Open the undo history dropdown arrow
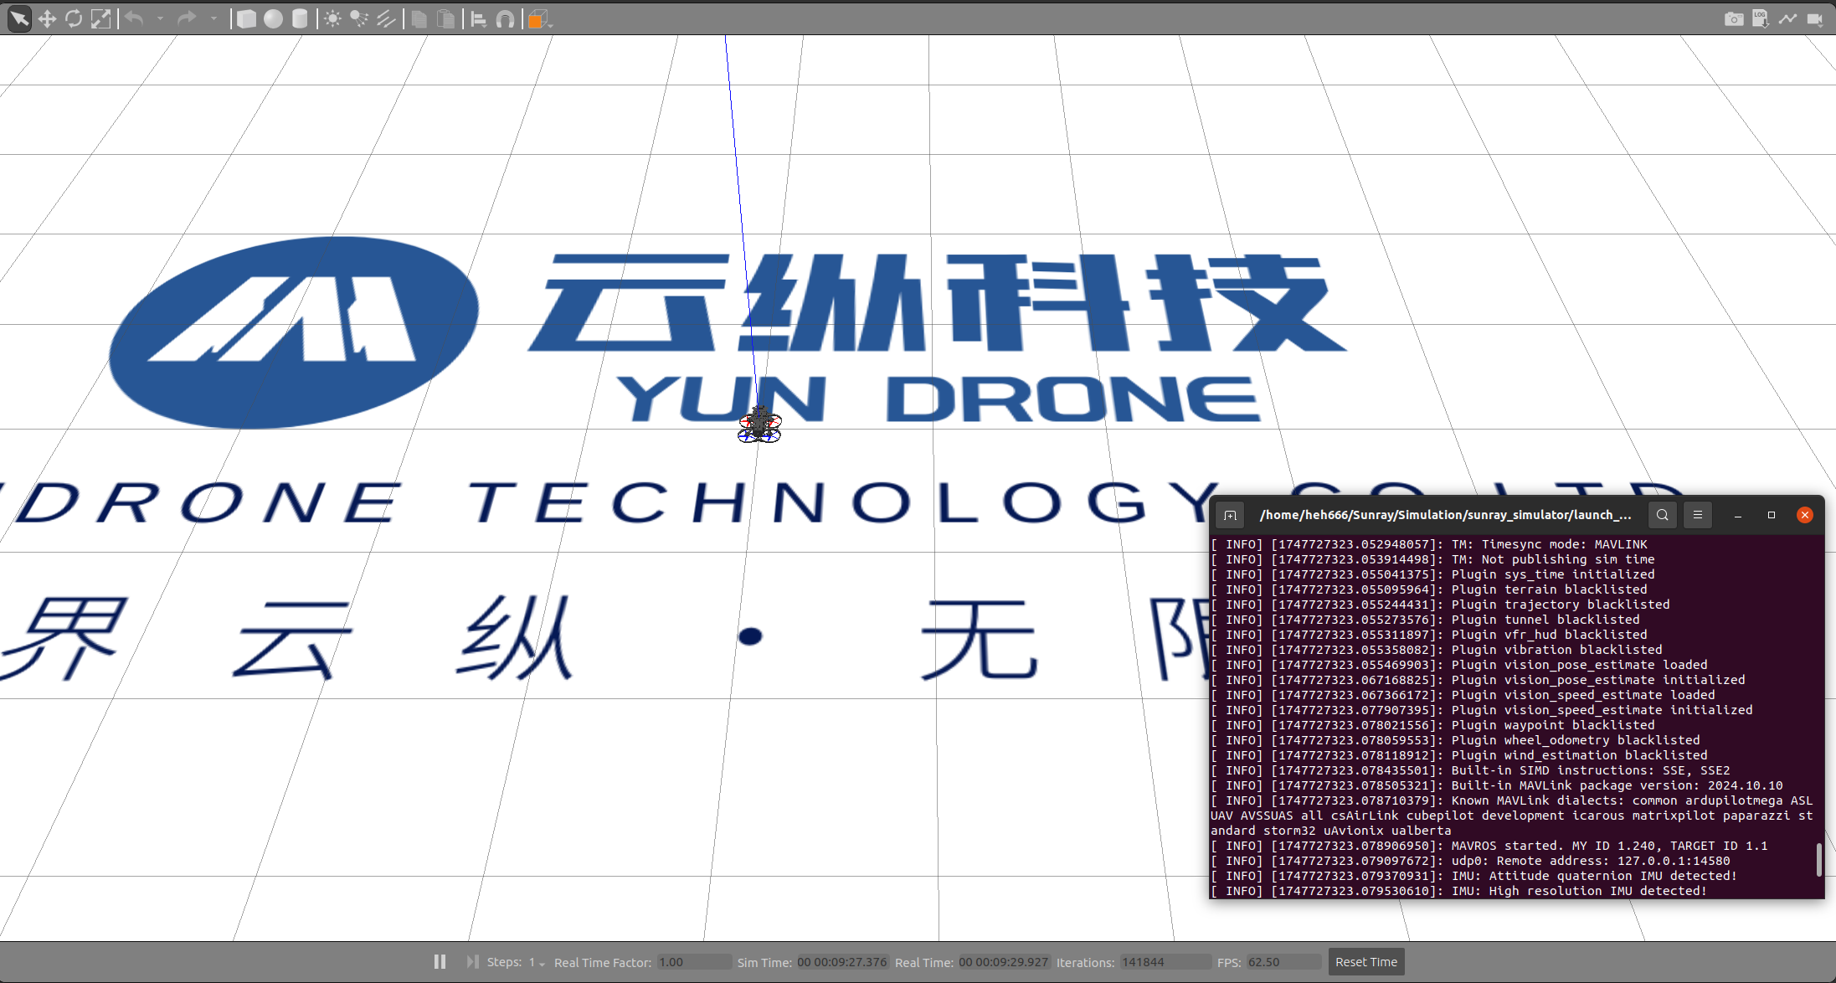 [x=160, y=18]
